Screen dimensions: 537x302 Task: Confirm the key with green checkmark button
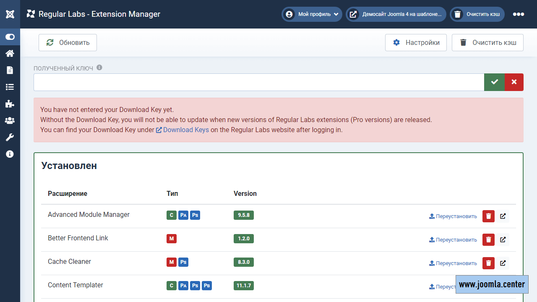pos(495,82)
